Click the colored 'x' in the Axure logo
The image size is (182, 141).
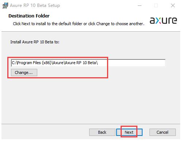(158, 21)
